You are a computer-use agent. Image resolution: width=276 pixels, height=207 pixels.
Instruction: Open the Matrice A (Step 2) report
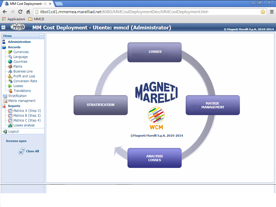[x=27, y=111]
